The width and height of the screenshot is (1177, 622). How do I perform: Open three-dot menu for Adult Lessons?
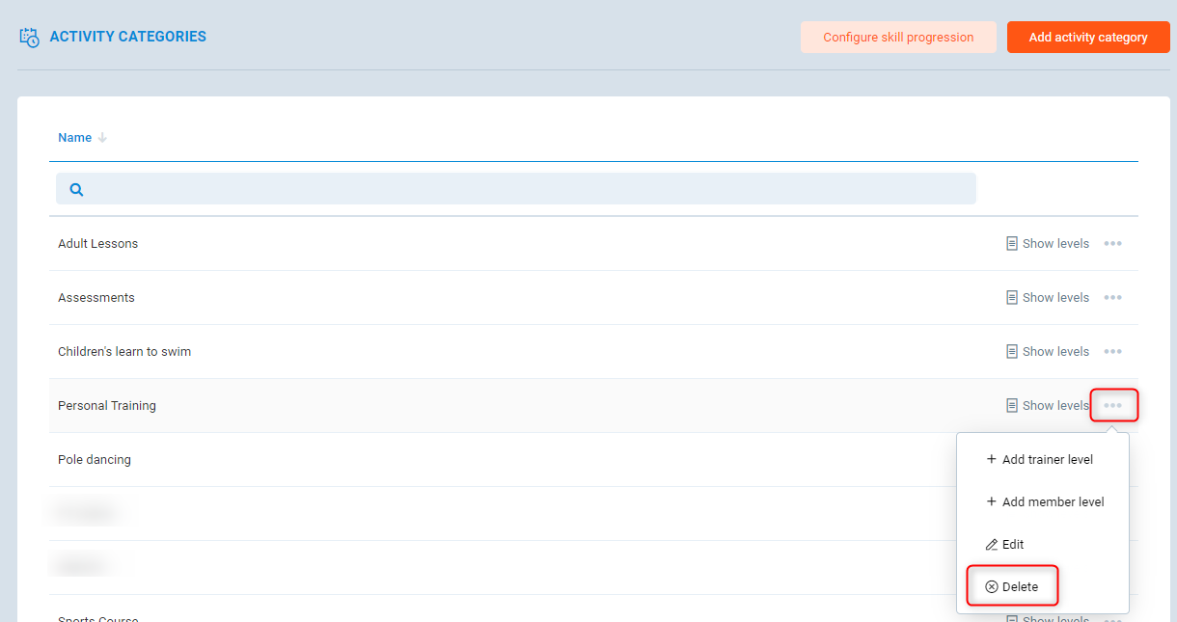coord(1112,244)
